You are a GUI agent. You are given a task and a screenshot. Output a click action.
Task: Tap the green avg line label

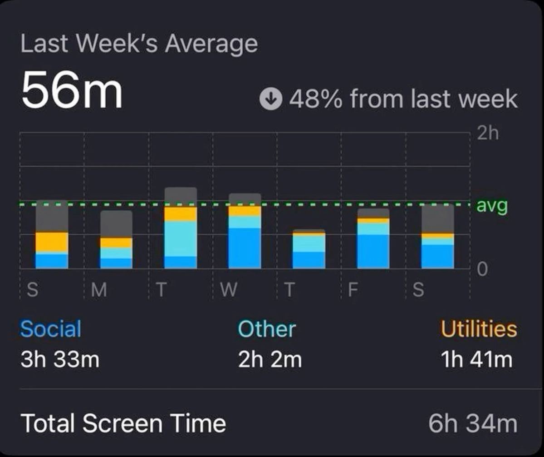click(492, 206)
